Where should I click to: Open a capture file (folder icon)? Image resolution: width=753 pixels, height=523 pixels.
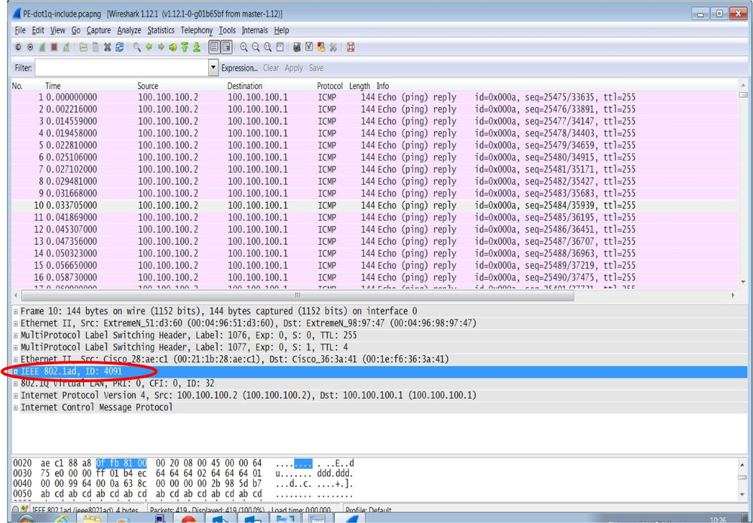pos(84,47)
